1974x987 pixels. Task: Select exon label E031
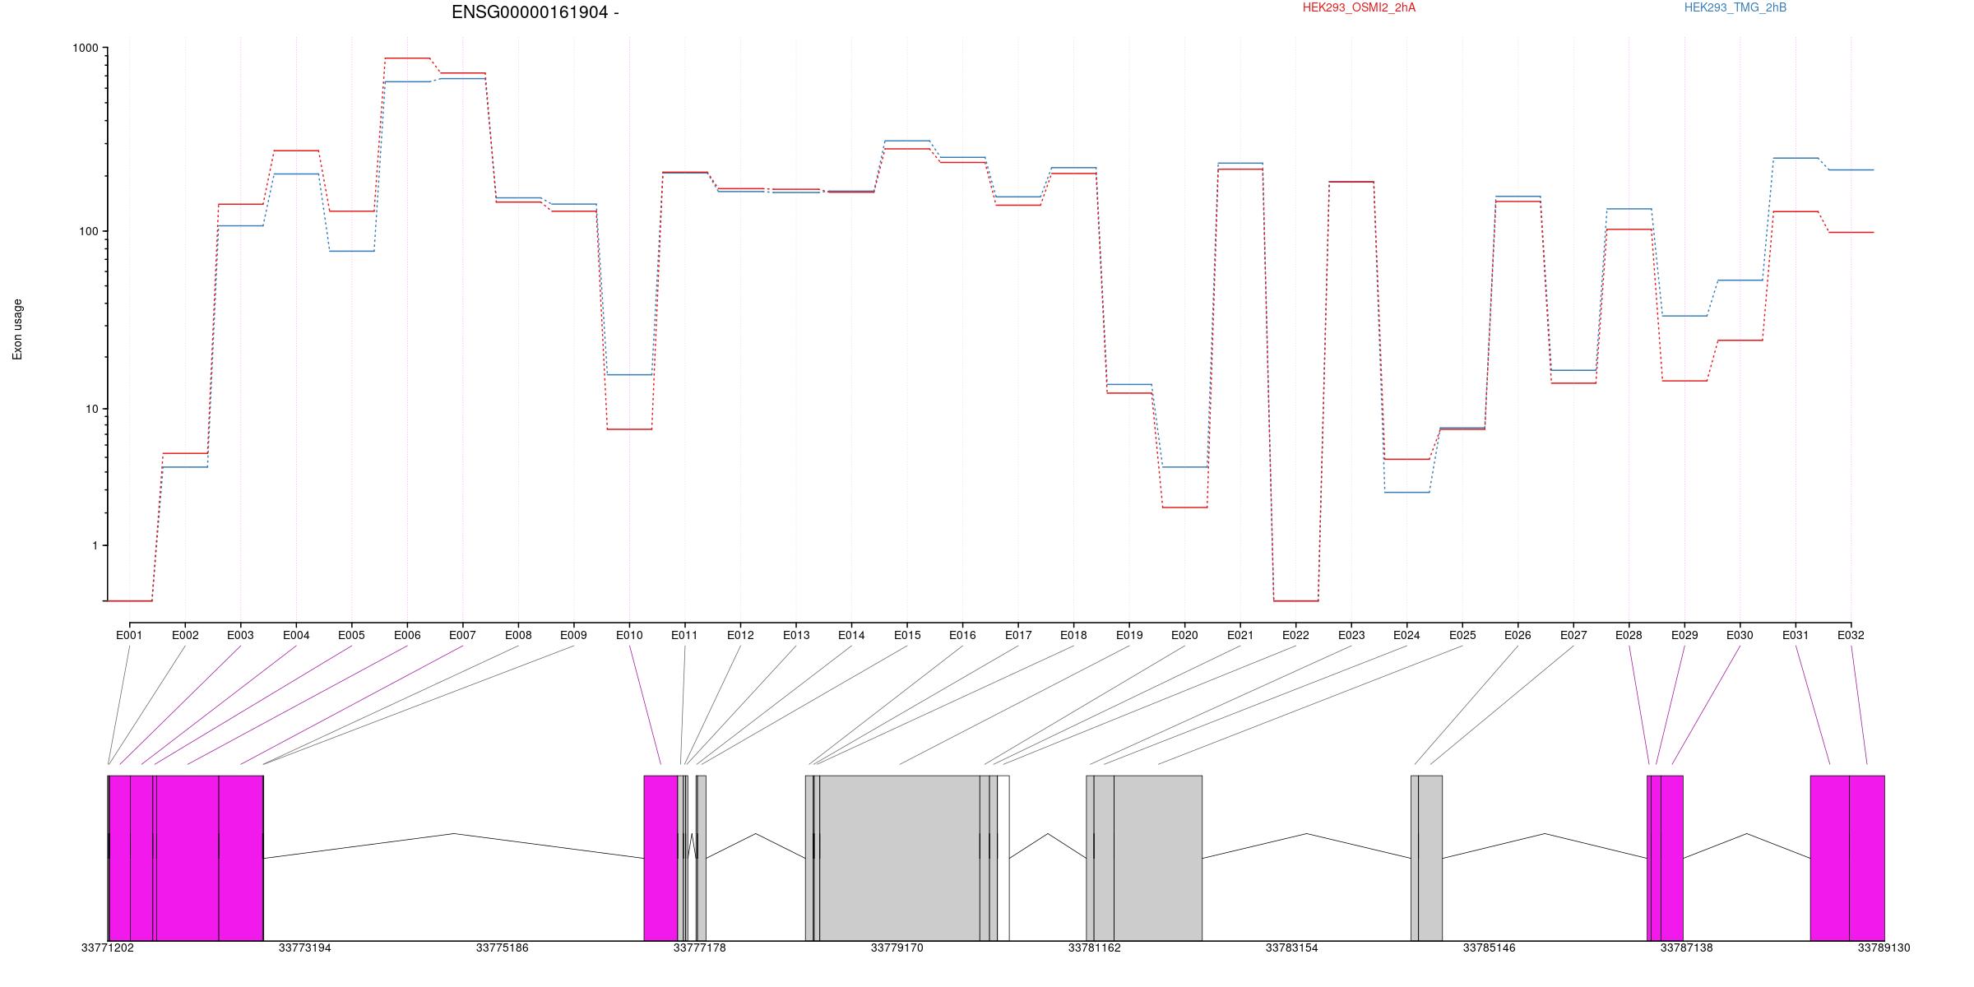tap(1796, 635)
